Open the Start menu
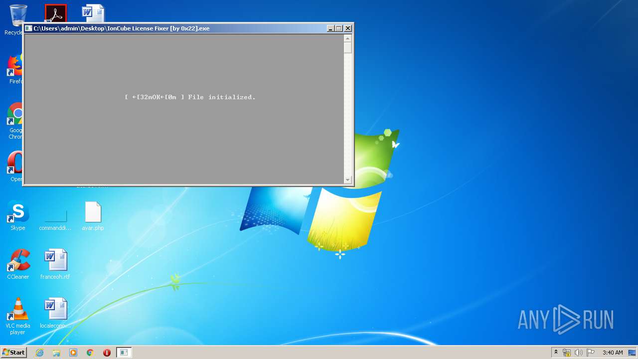The image size is (638, 359). (13, 353)
